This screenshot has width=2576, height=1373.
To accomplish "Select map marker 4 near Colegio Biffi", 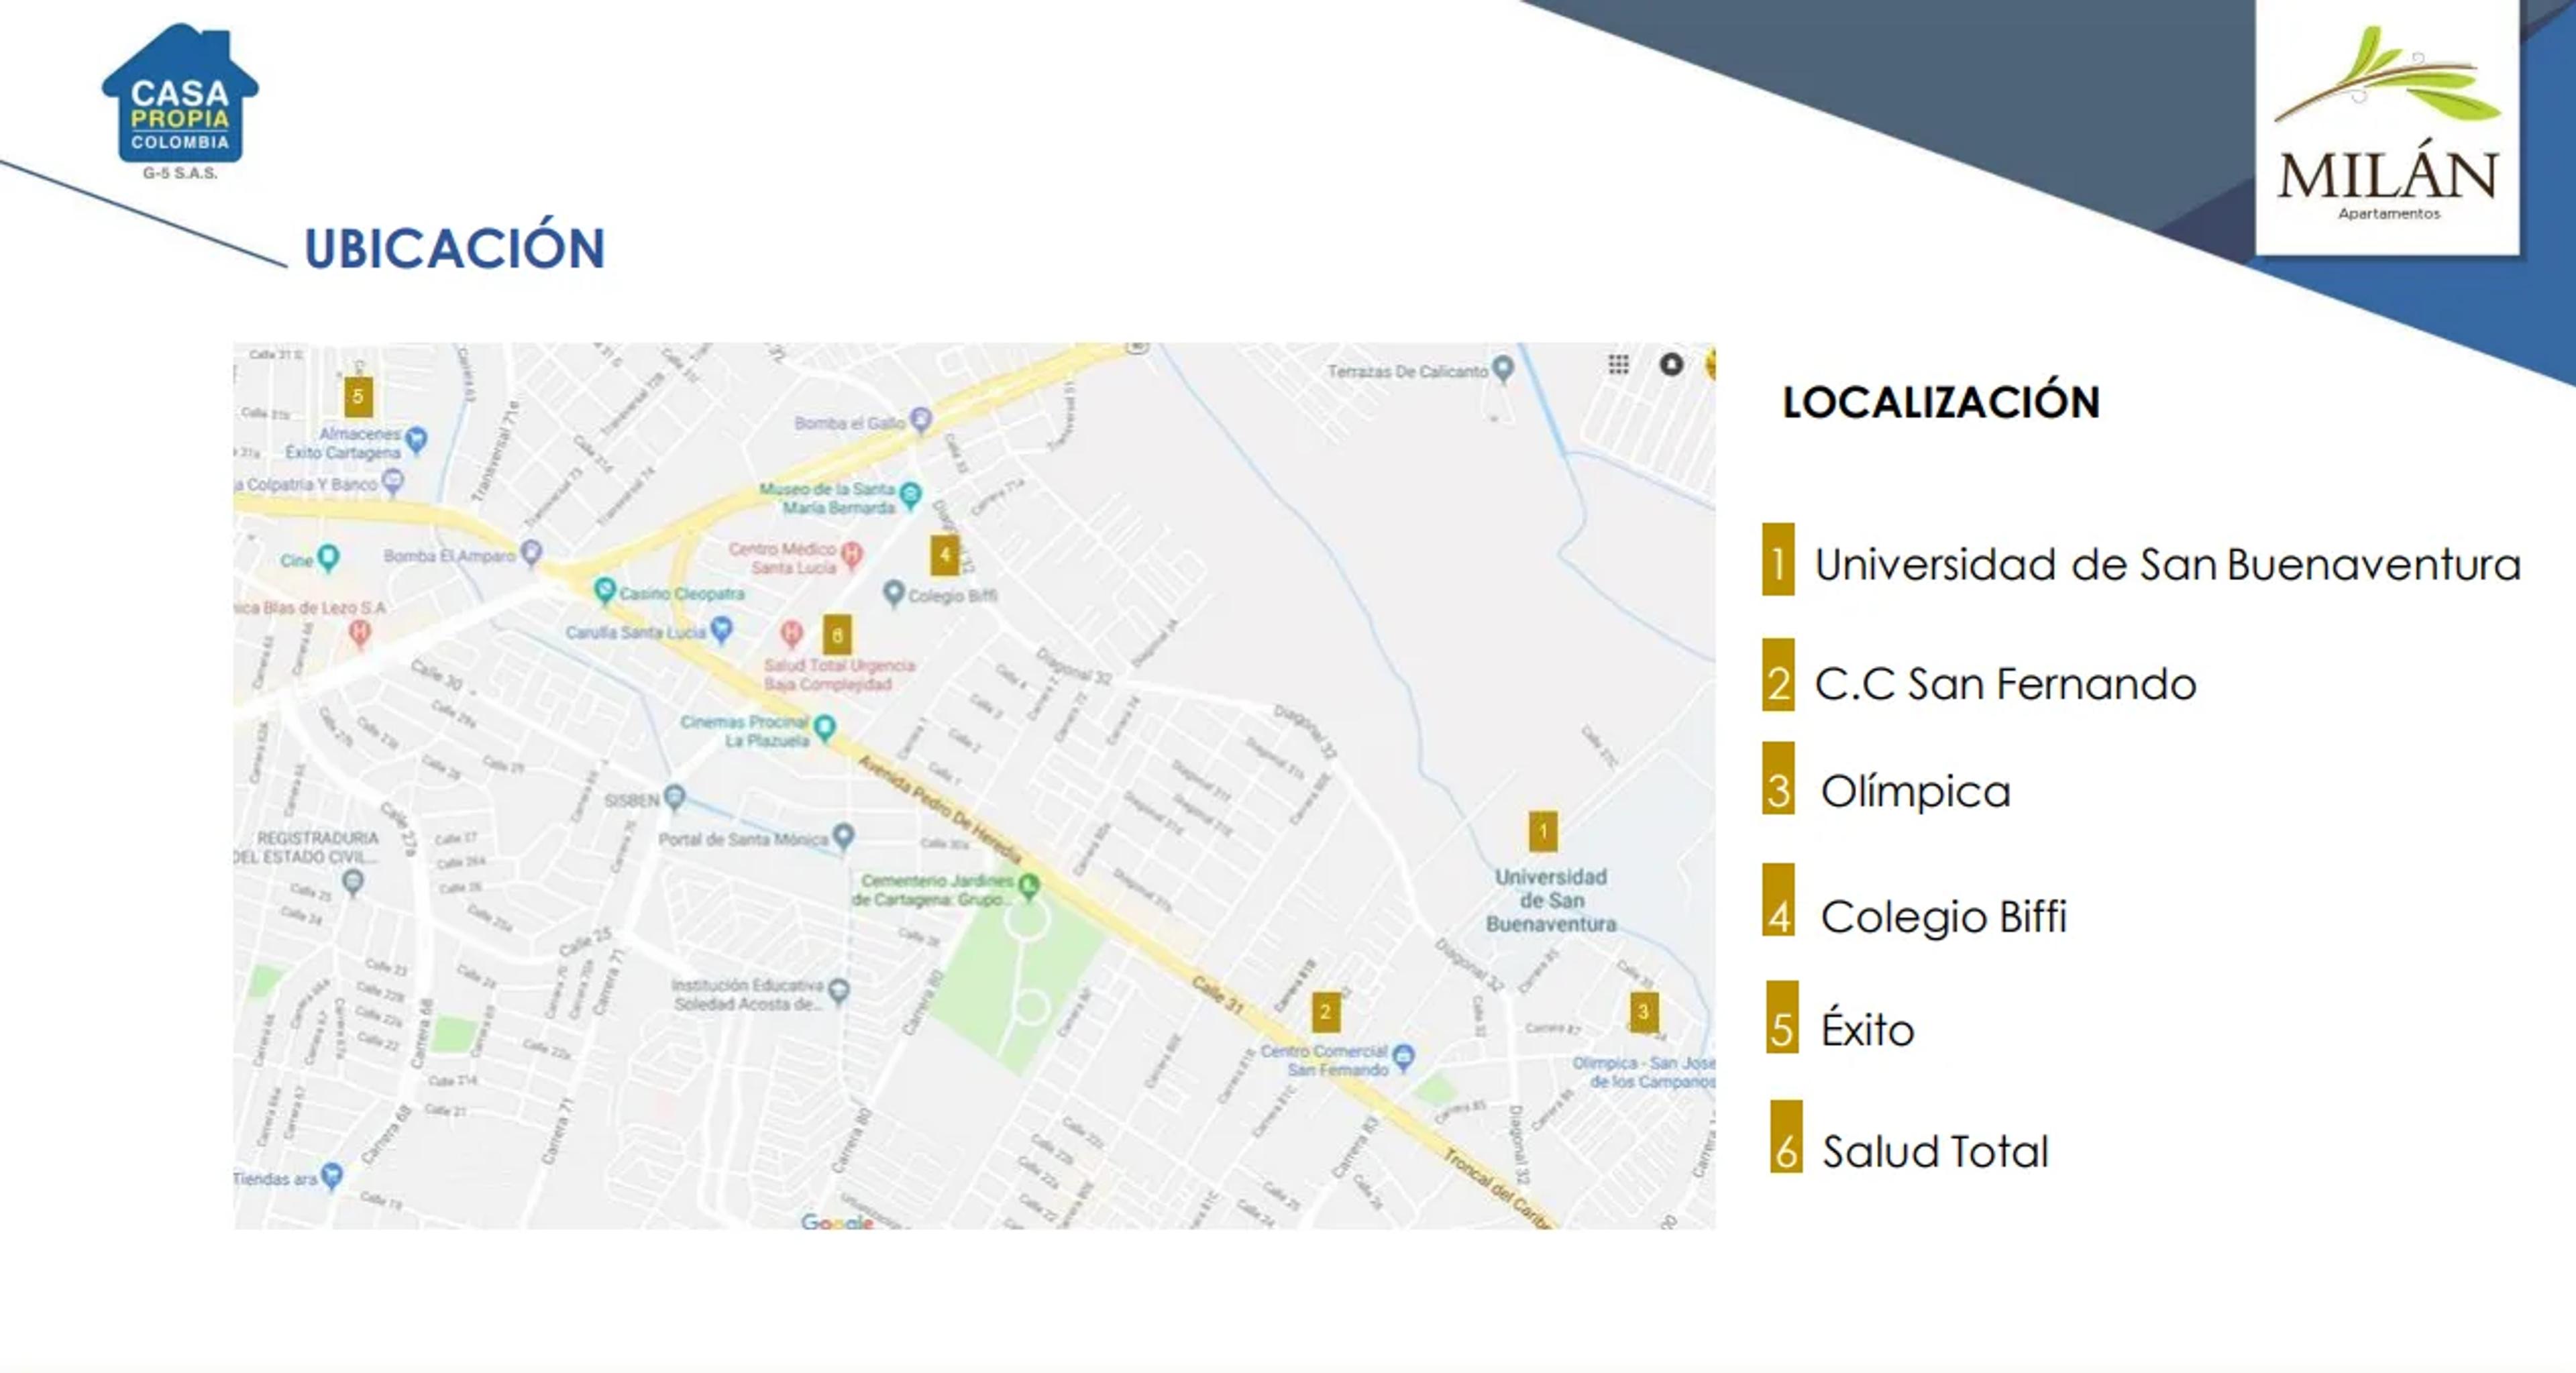I will pos(945,555).
